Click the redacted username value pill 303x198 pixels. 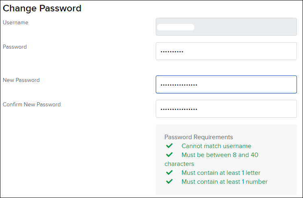click(176, 27)
